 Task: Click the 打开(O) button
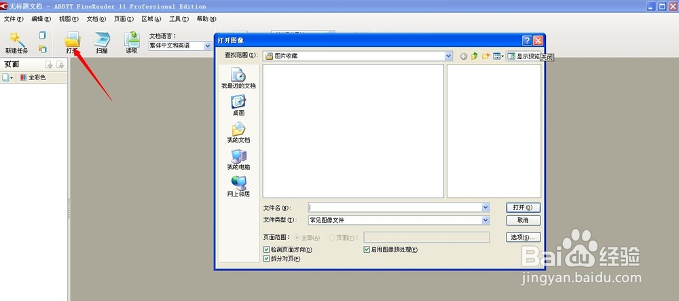pyautogui.click(x=523, y=207)
